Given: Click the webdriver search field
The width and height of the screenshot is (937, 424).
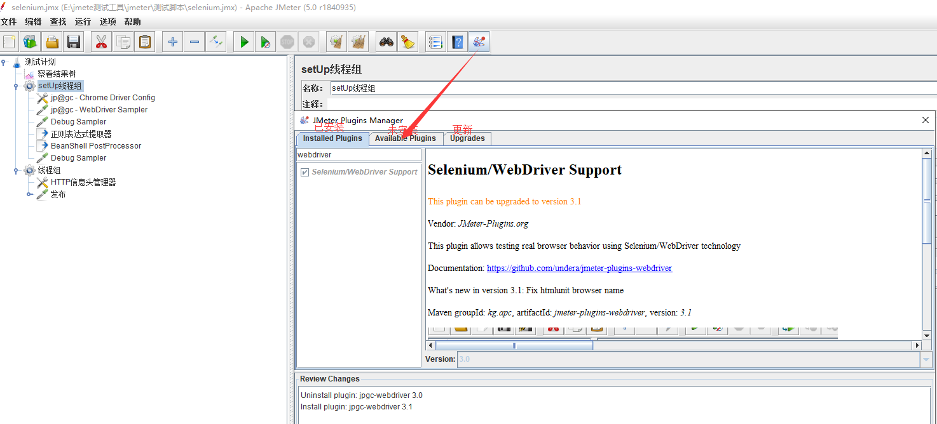Looking at the screenshot, I should coord(359,155).
